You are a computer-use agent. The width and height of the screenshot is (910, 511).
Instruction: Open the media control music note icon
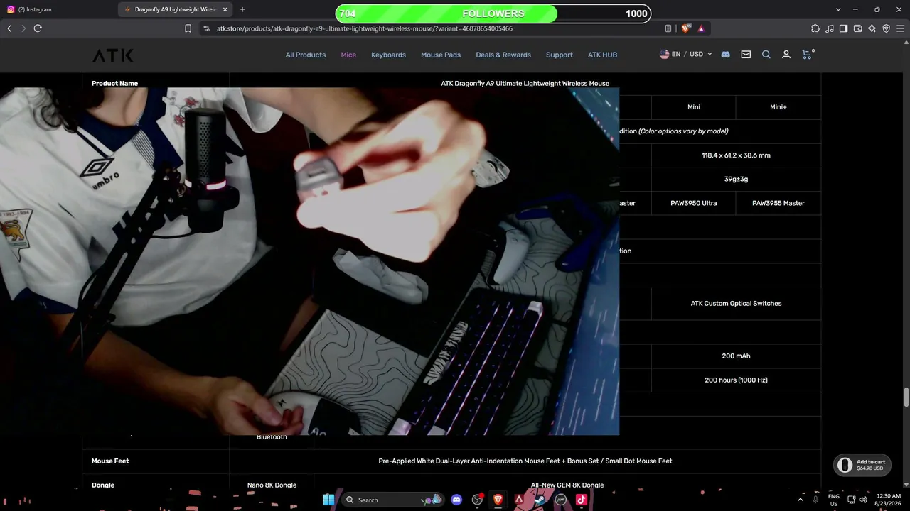(830, 28)
